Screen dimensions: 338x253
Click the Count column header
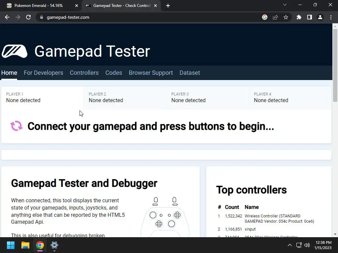pos(232,207)
